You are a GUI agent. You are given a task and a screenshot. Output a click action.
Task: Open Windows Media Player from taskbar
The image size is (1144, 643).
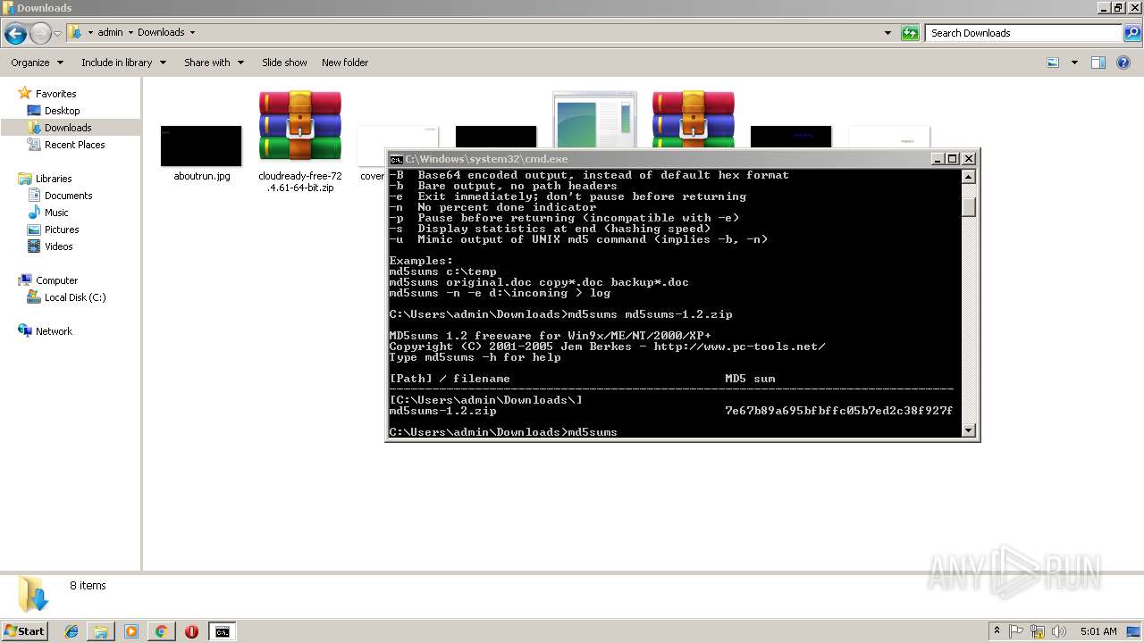(131, 631)
